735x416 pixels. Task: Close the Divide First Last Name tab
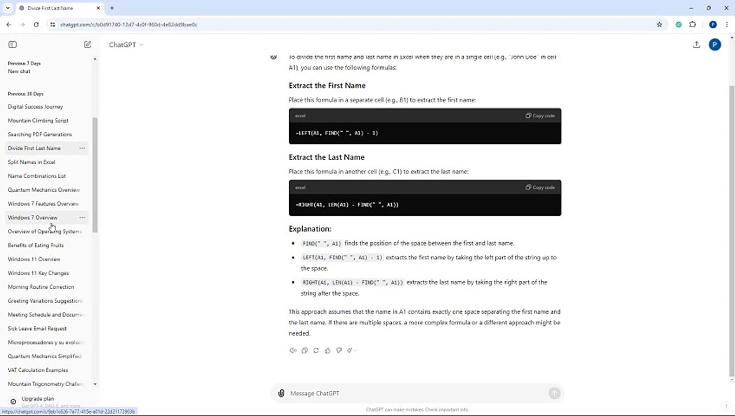click(98, 8)
